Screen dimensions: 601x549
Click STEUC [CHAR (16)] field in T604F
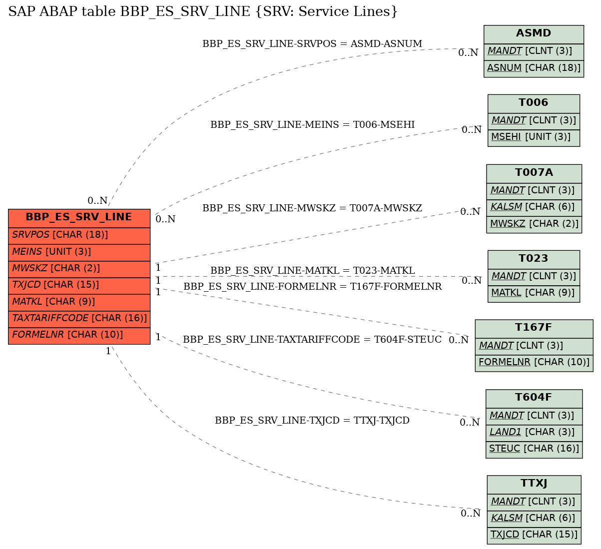point(534,449)
